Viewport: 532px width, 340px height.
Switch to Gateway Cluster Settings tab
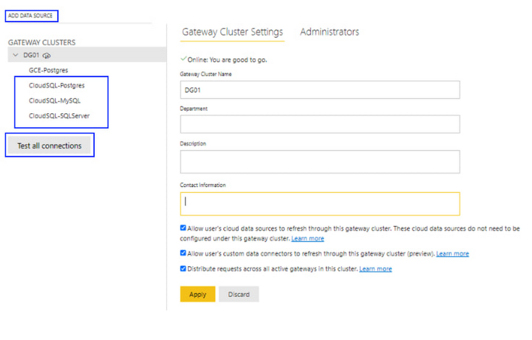[x=232, y=32]
